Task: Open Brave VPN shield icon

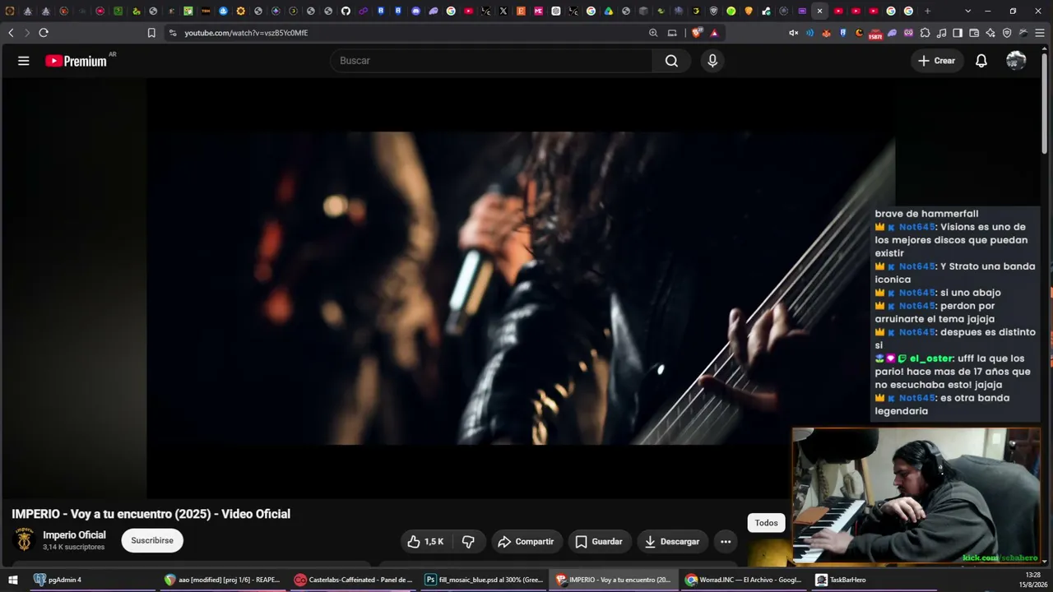Action: point(1007,33)
